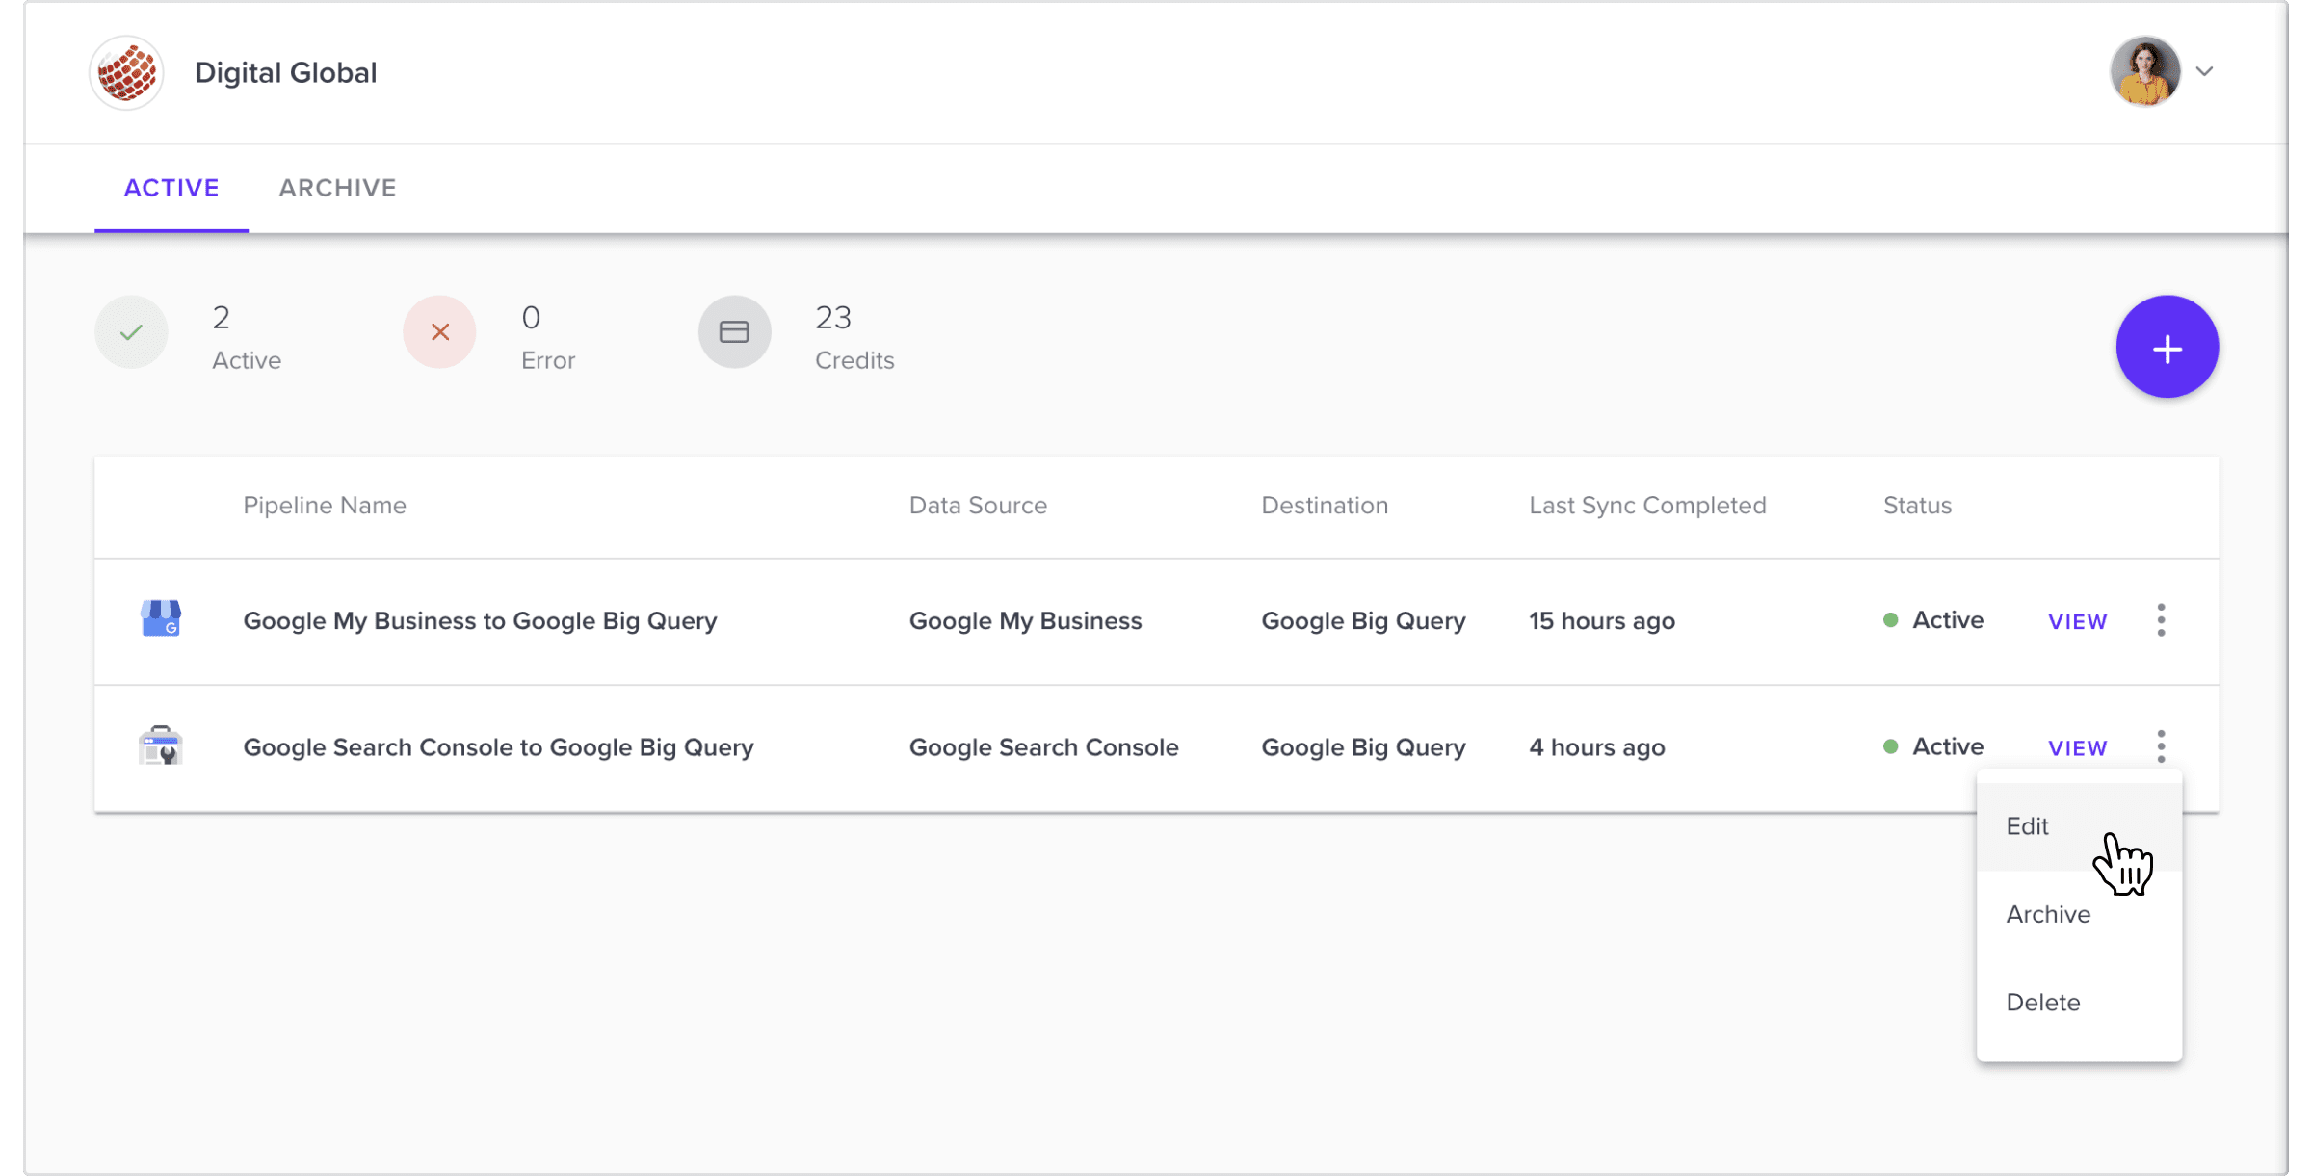
Task: Click Active status of Google Search Console row
Action: point(1933,746)
